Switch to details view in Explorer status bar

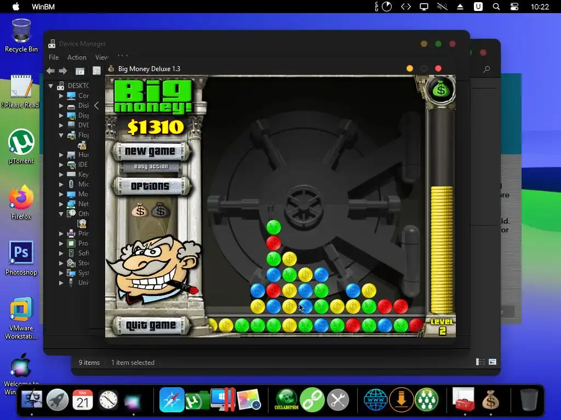(x=480, y=362)
